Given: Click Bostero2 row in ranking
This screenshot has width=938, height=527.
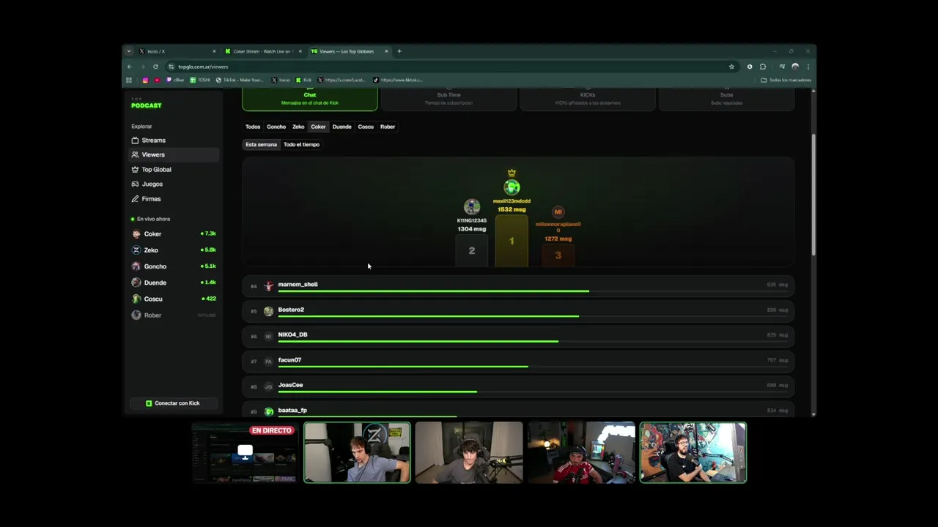Looking at the screenshot, I should click(518, 311).
